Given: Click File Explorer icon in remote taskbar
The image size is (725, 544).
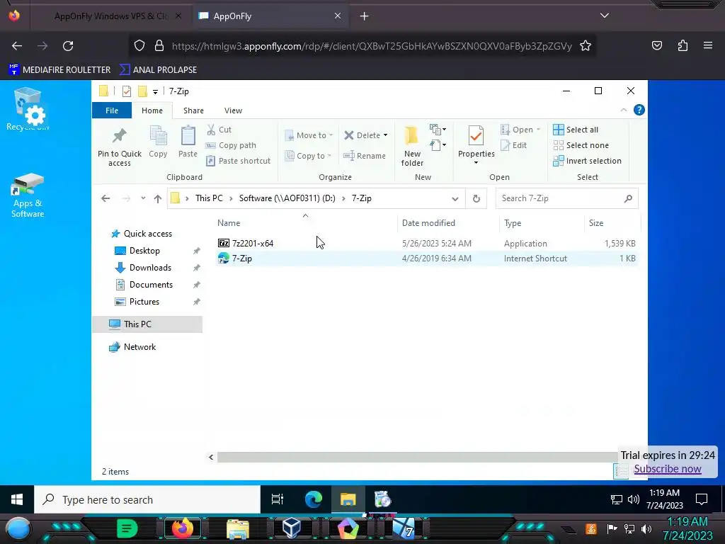Looking at the screenshot, I should coord(348,499).
